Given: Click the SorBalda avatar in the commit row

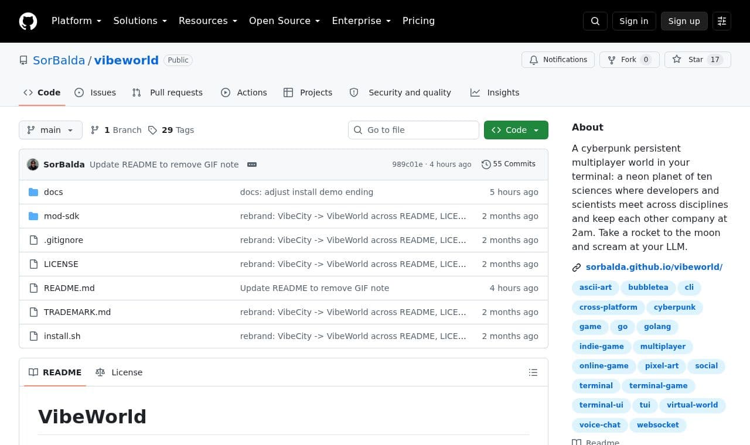Looking at the screenshot, I should (x=33, y=165).
